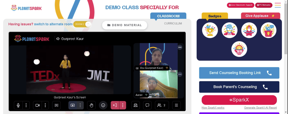Click 'Having issues?' text
This screenshot has height=114, width=288.
[21, 24]
